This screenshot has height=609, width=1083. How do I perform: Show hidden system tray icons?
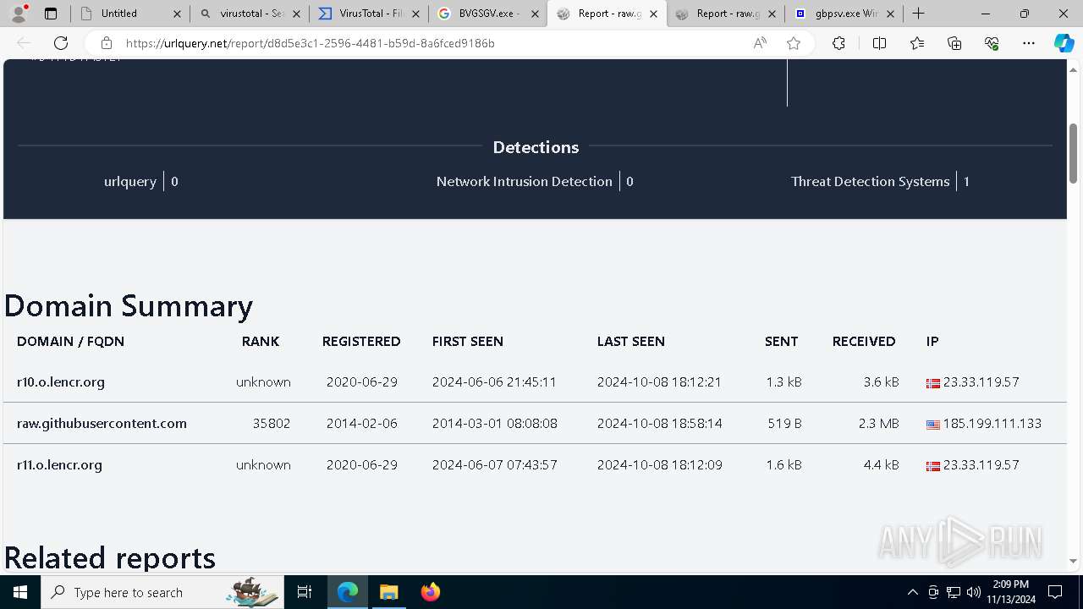pos(912,592)
